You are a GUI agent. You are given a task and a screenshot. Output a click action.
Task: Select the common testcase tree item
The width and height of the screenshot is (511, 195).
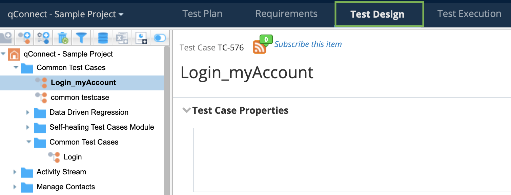[80, 97]
